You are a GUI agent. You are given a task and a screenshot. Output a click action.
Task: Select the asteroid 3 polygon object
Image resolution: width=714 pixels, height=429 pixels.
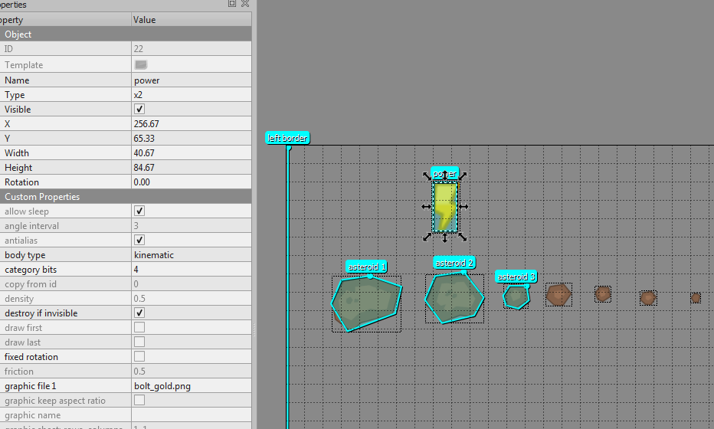[x=516, y=297]
